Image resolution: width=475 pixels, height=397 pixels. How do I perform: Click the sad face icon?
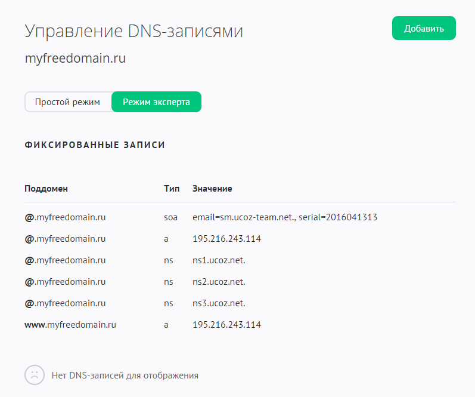point(35,376)
